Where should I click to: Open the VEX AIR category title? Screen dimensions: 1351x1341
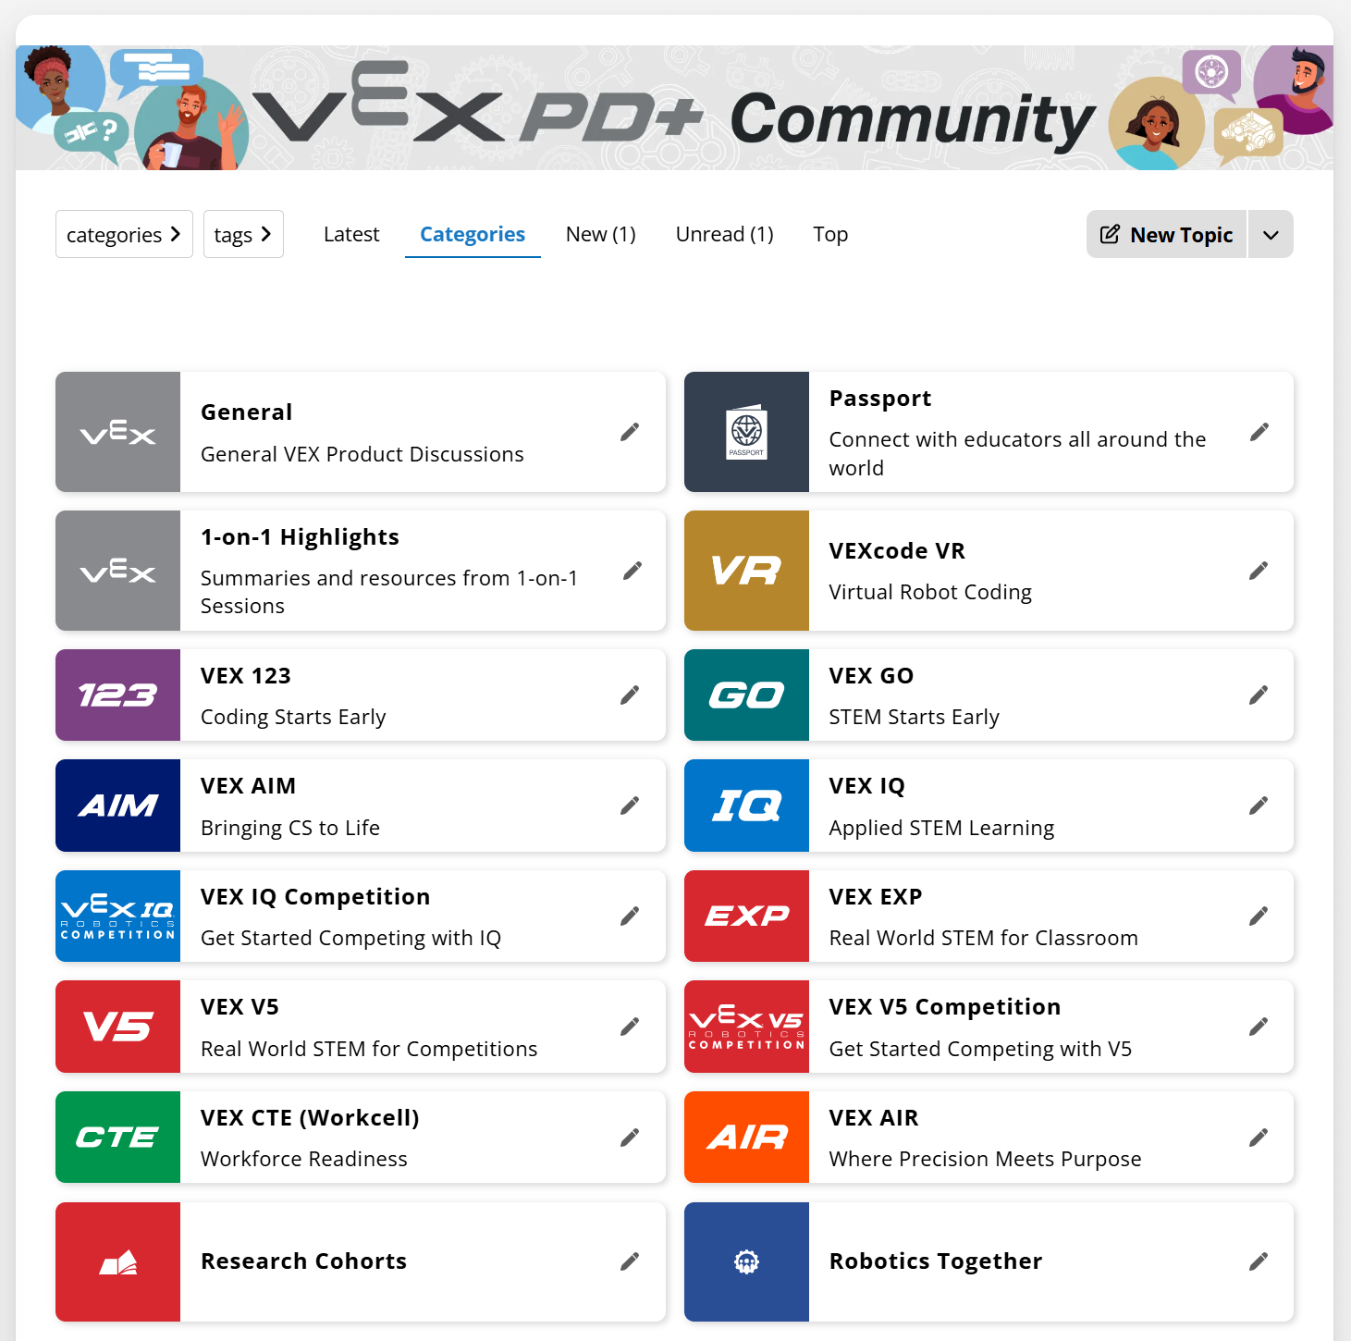coord(874,1117)
